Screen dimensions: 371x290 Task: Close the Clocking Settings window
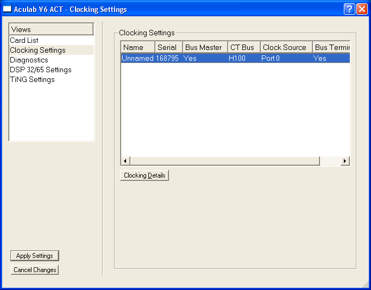362,9
